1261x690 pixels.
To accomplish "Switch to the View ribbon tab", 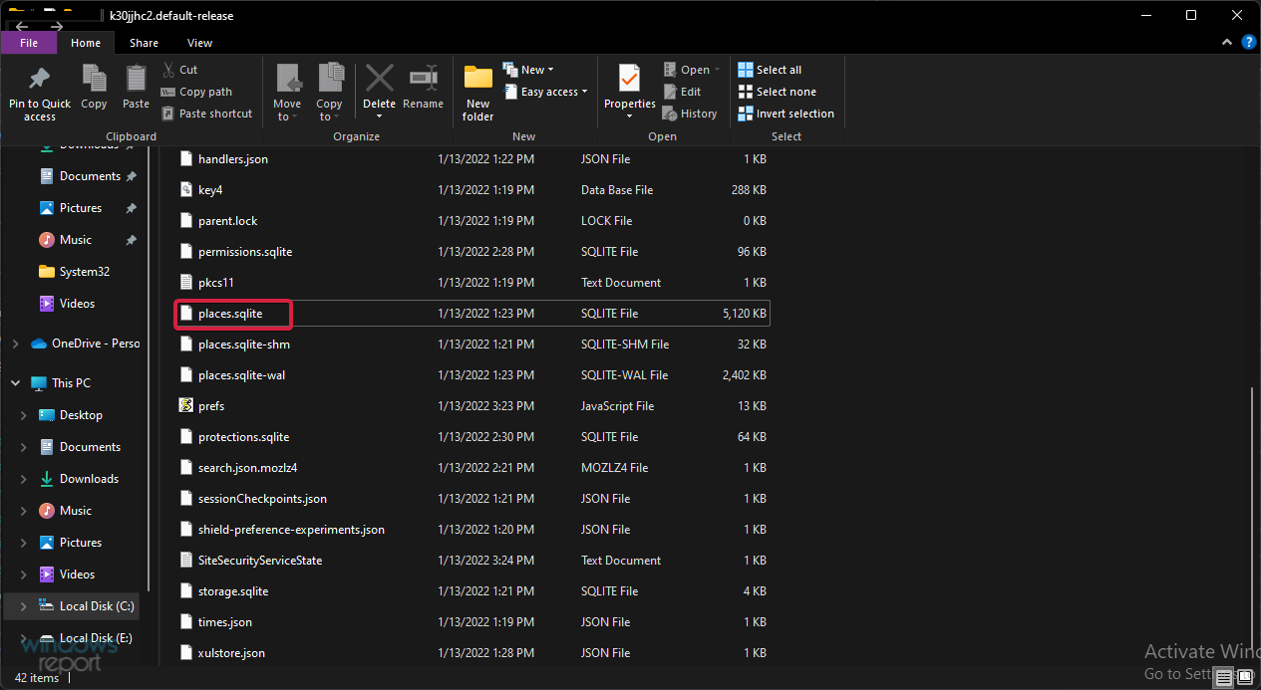I will point(199,43).
